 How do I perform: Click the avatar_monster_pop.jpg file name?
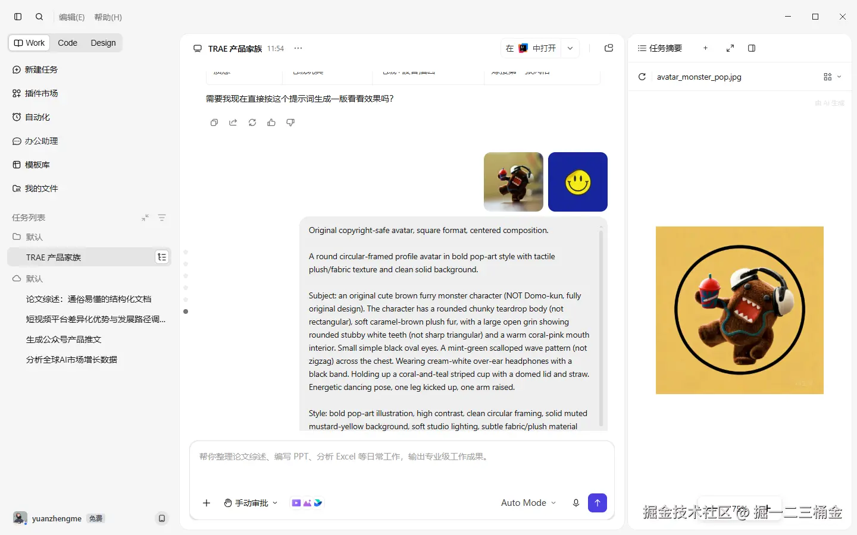(x=699, y=77)
